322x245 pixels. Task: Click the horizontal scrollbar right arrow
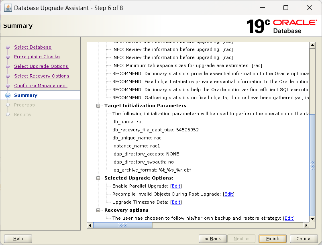(306, 225)
